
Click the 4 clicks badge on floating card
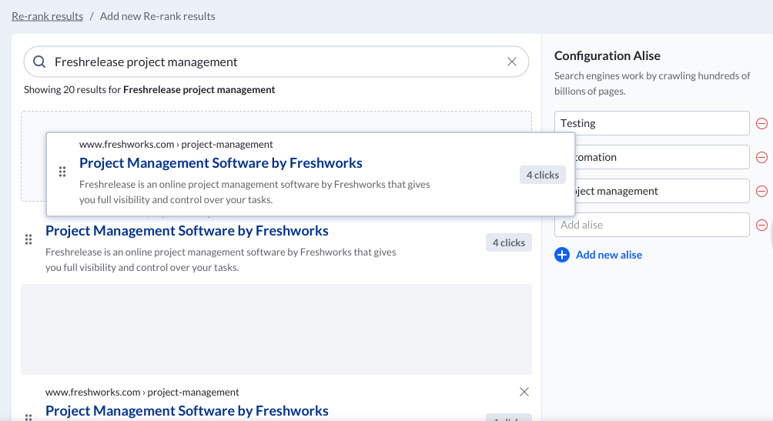tap(542, 175)
